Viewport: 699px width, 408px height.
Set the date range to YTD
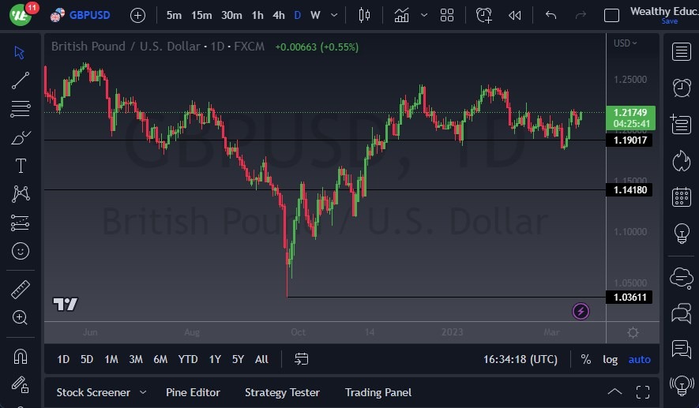(x=188, y=359)
